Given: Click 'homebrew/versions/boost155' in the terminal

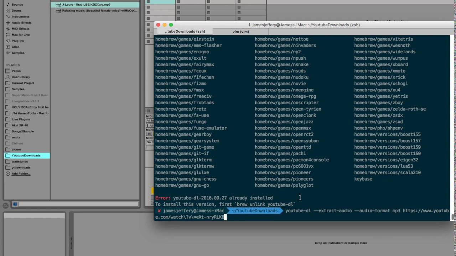Looking at the screenshot, I should click(x=387, y=135).
